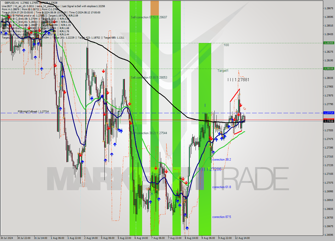Click the blue 'correction 61.8' label
The image size is (335, 241).
(x=221, y=187)
